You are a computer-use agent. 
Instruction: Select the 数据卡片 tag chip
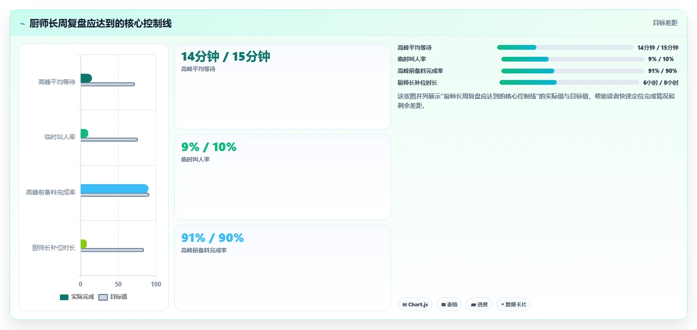click(x=514, y=304)
